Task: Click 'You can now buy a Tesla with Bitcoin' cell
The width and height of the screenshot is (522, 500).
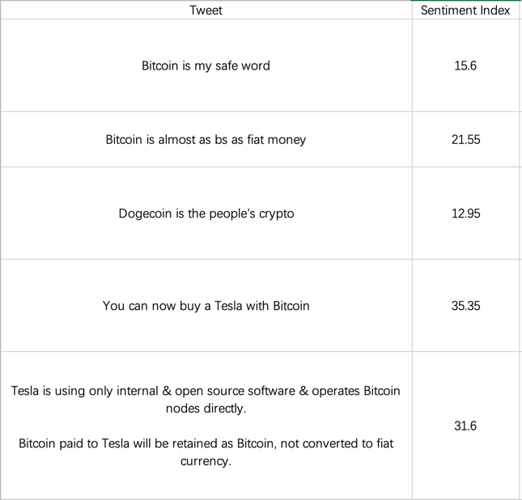Action: (x=206, y=305)
